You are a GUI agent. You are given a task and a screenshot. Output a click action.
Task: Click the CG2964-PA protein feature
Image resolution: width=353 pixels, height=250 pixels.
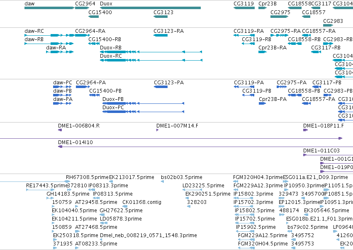tap(83, 86)
